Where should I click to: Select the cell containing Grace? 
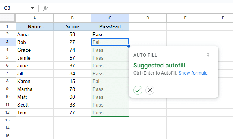35,50
